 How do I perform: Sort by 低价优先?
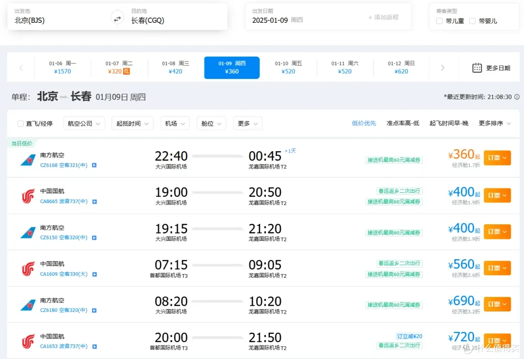(364, 124)
